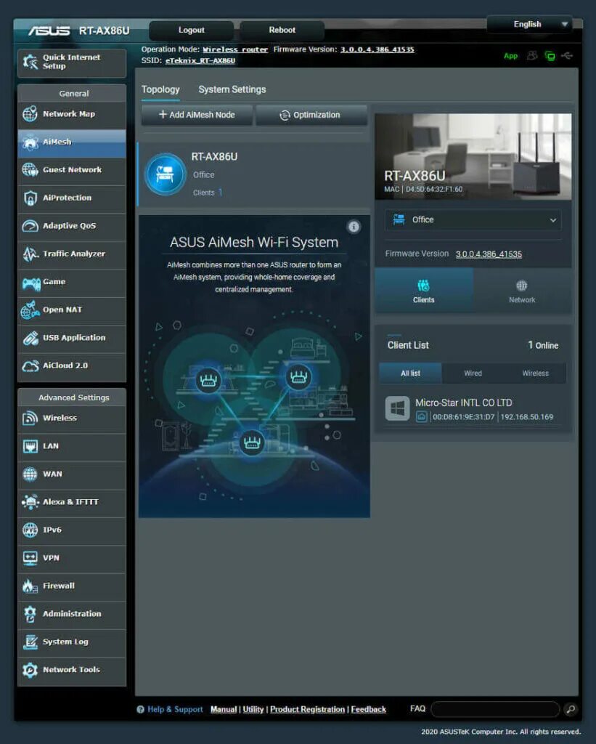Click the WAN globe icon
The width and height of the screenshot is (596, 744).
coord(30,474)
